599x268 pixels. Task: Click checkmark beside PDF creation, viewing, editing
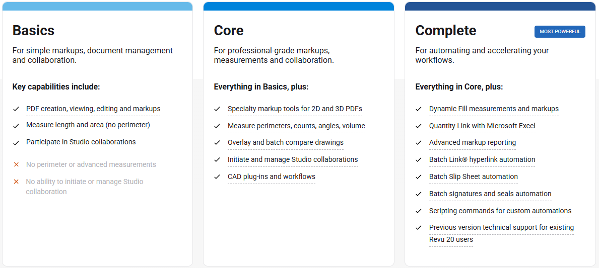(x=16, y=109)
